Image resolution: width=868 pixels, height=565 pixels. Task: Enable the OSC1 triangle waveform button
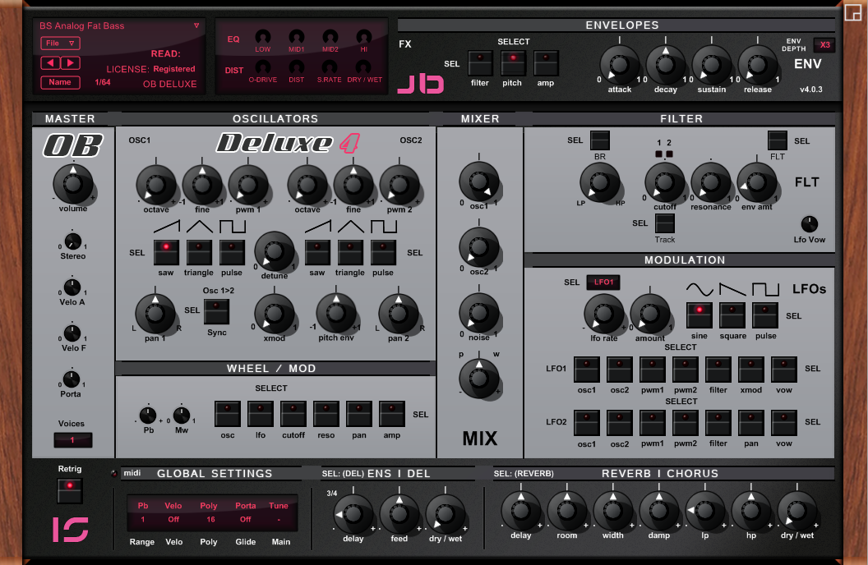point(199,253)
